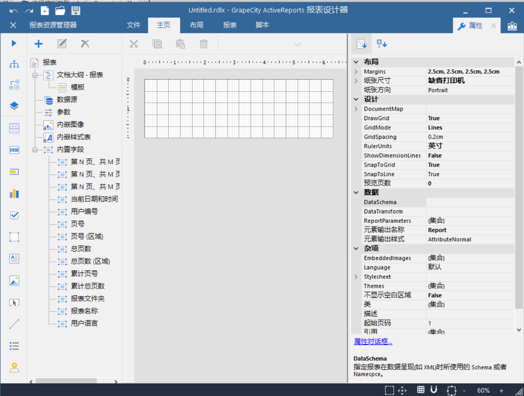The height and width of the screenshot is (396, 524).
Task: Click the Redo arrow in title bar
Action: 29,10
